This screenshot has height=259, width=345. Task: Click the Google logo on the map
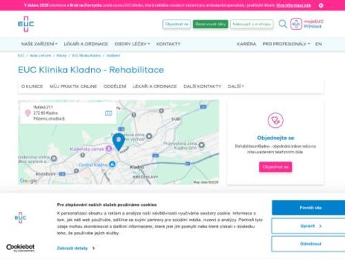[28, 181]
